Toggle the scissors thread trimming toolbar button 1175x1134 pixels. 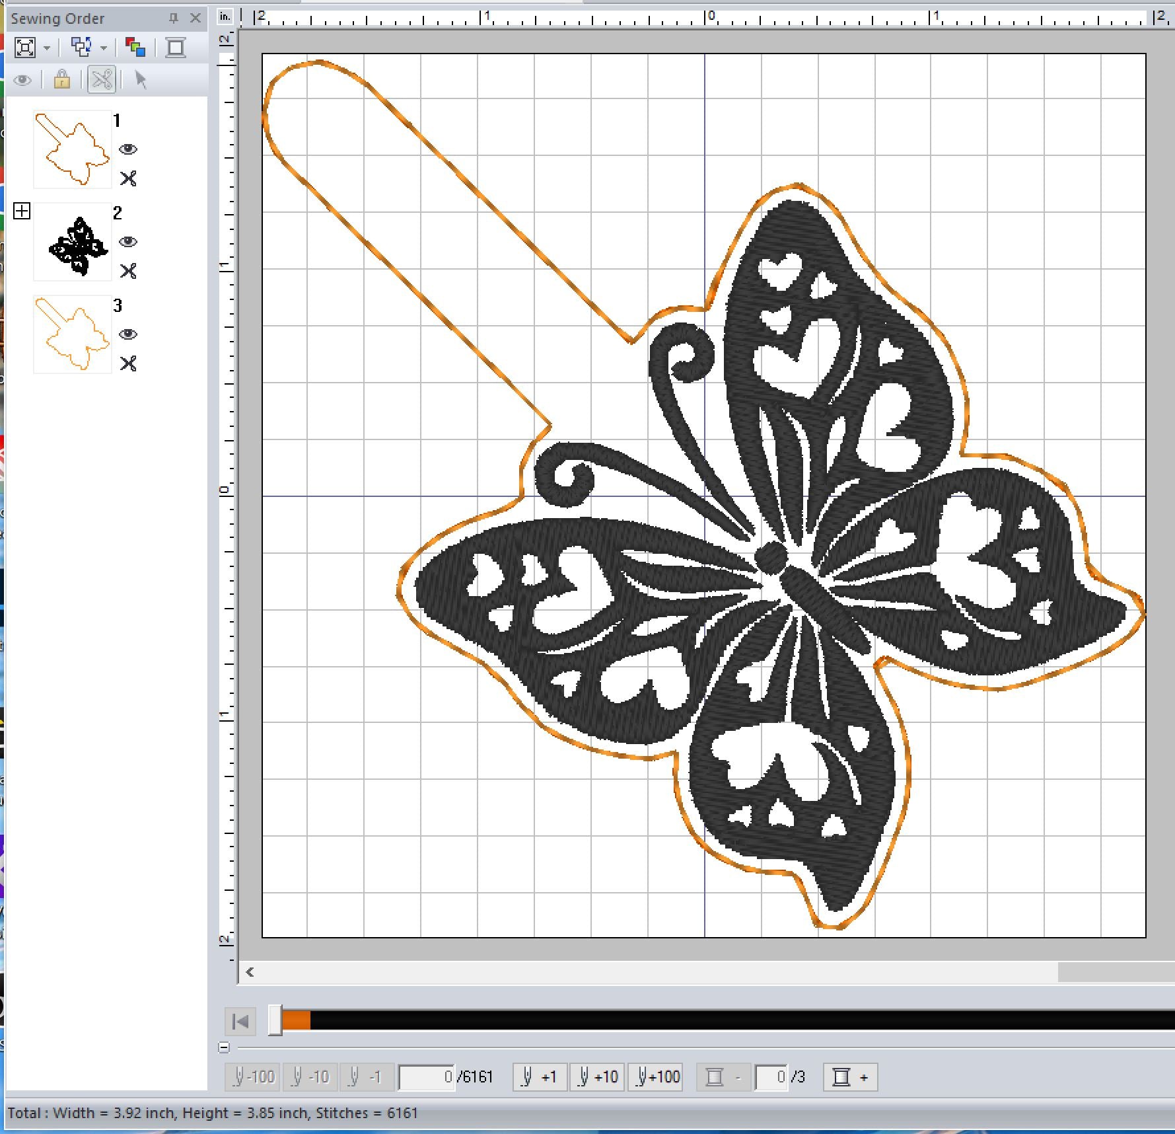[x=102, y=80]
